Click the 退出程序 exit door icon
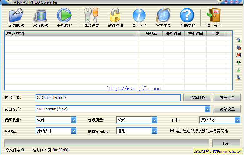This screenshot has width=244, height=155. click(213, 15)
